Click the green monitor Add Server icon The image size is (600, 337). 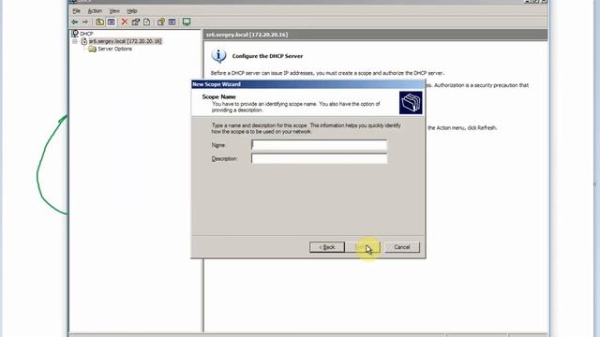187,22
